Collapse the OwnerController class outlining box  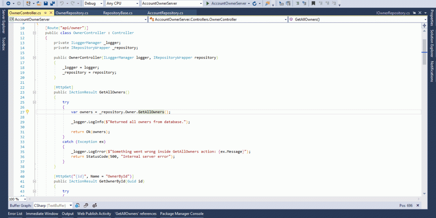tap(34, 33)
